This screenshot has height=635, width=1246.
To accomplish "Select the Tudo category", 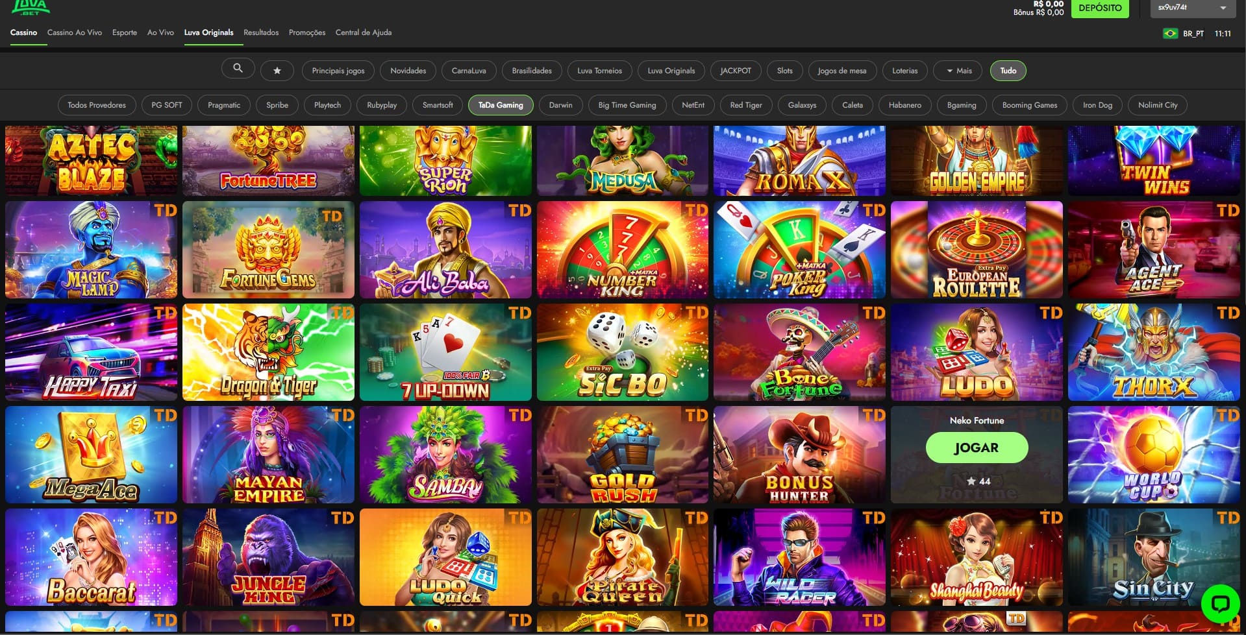I will coord(1008,71).
